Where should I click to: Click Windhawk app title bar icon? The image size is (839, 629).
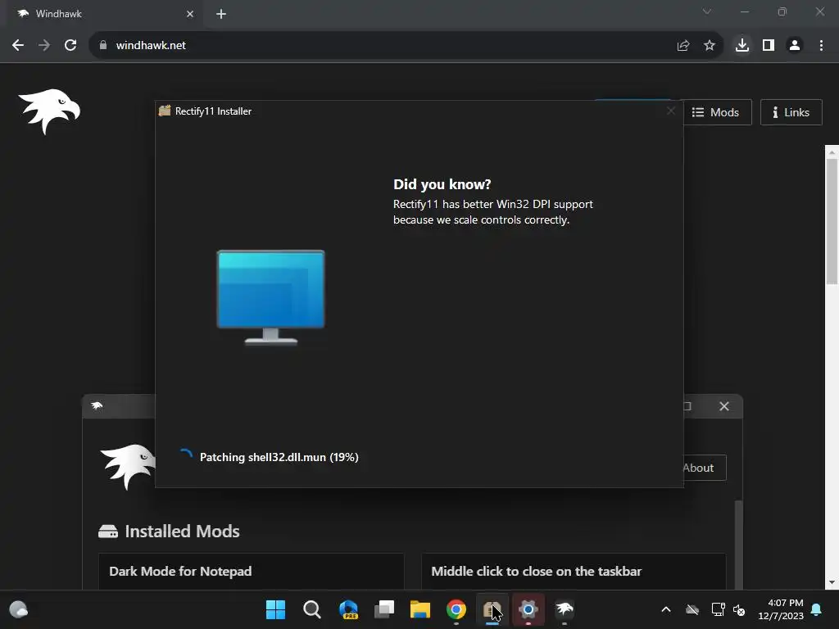click(x=97, y=405)
